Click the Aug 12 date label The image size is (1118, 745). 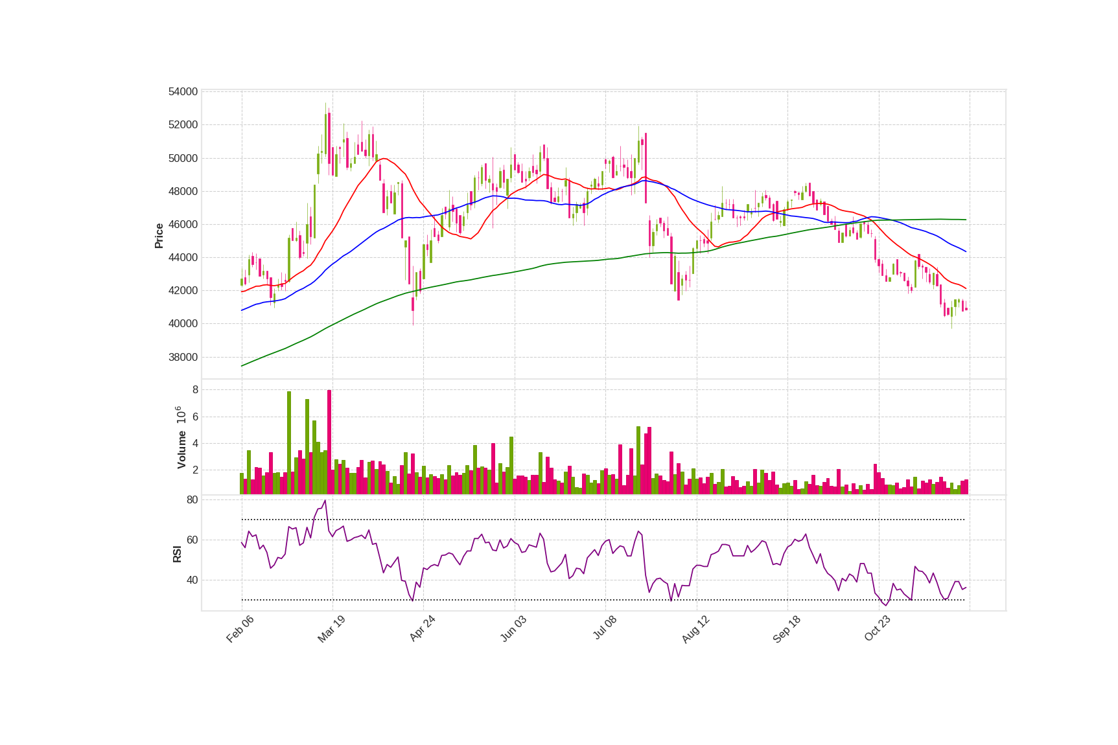click(695, 629)
